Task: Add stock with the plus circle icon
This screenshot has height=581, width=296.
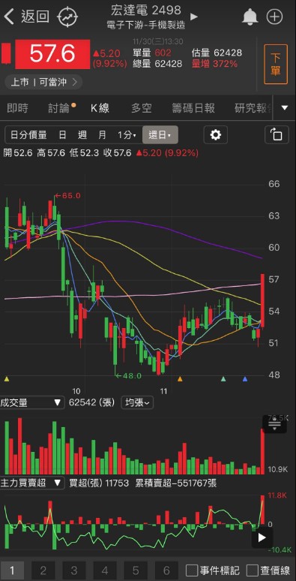Action: 274,17
